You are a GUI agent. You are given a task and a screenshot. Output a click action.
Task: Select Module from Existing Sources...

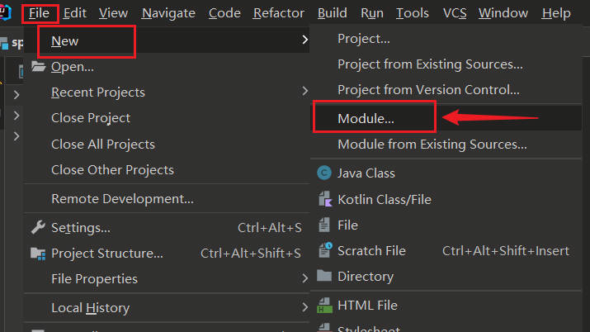(432, 145)
